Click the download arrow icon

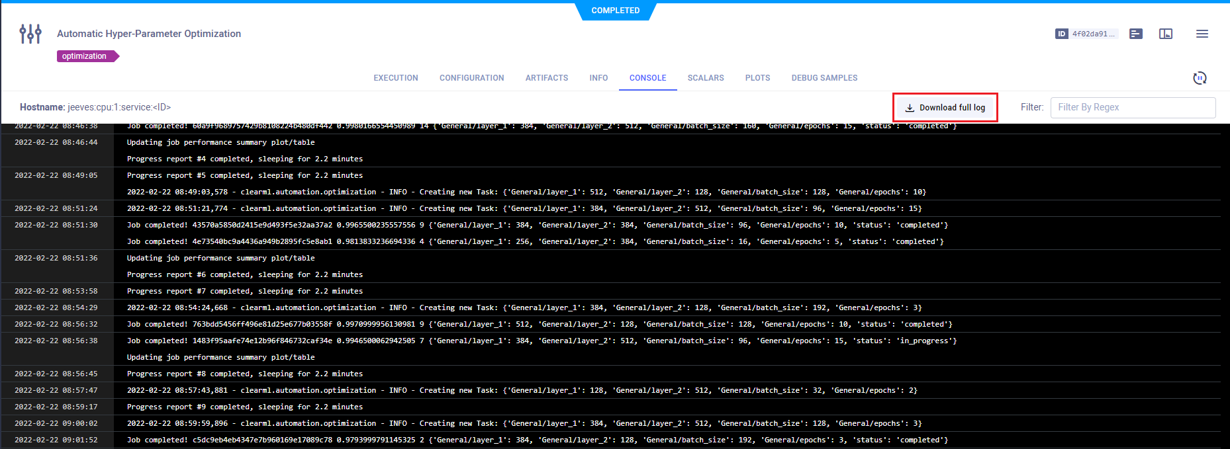coord(910,108)
